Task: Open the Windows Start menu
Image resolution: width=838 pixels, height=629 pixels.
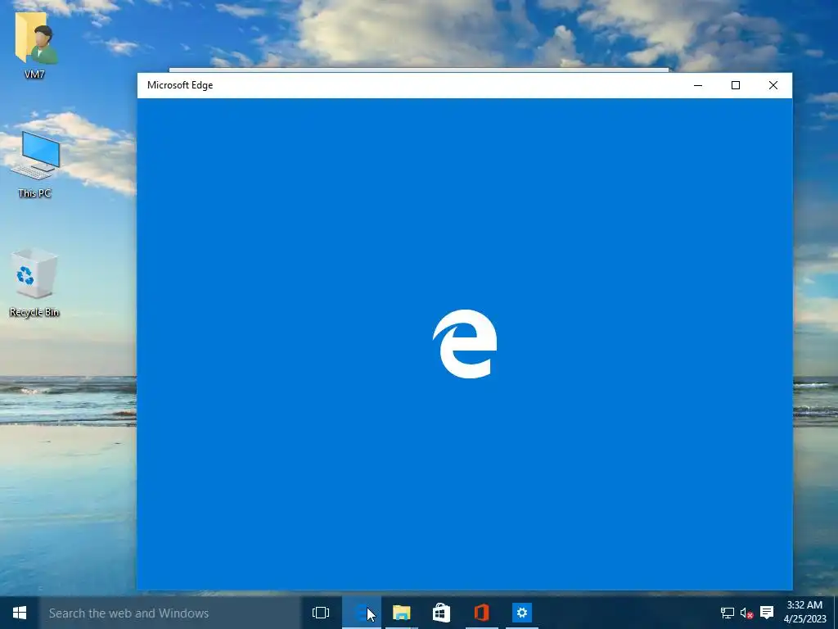Action: click(x=20, y=613)
